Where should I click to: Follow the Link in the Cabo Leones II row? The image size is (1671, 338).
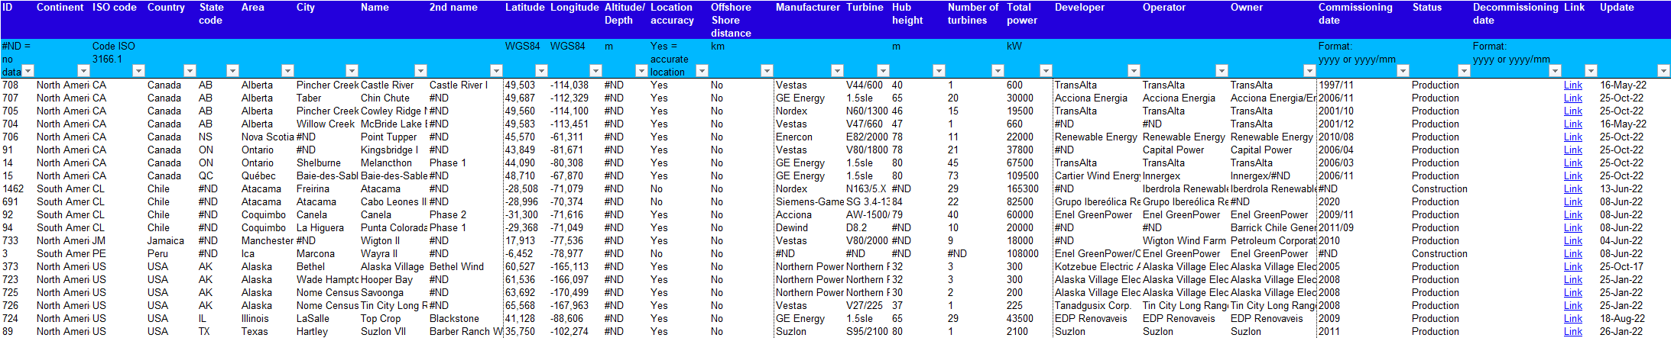[1572, 201]
